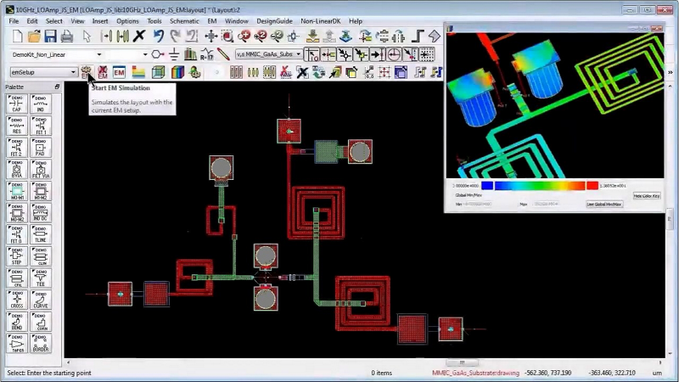Image resolution: width=679 pixels, height=382 pixels.
Task: Click the Use Global Min/Max button
Action: point(604,204)
